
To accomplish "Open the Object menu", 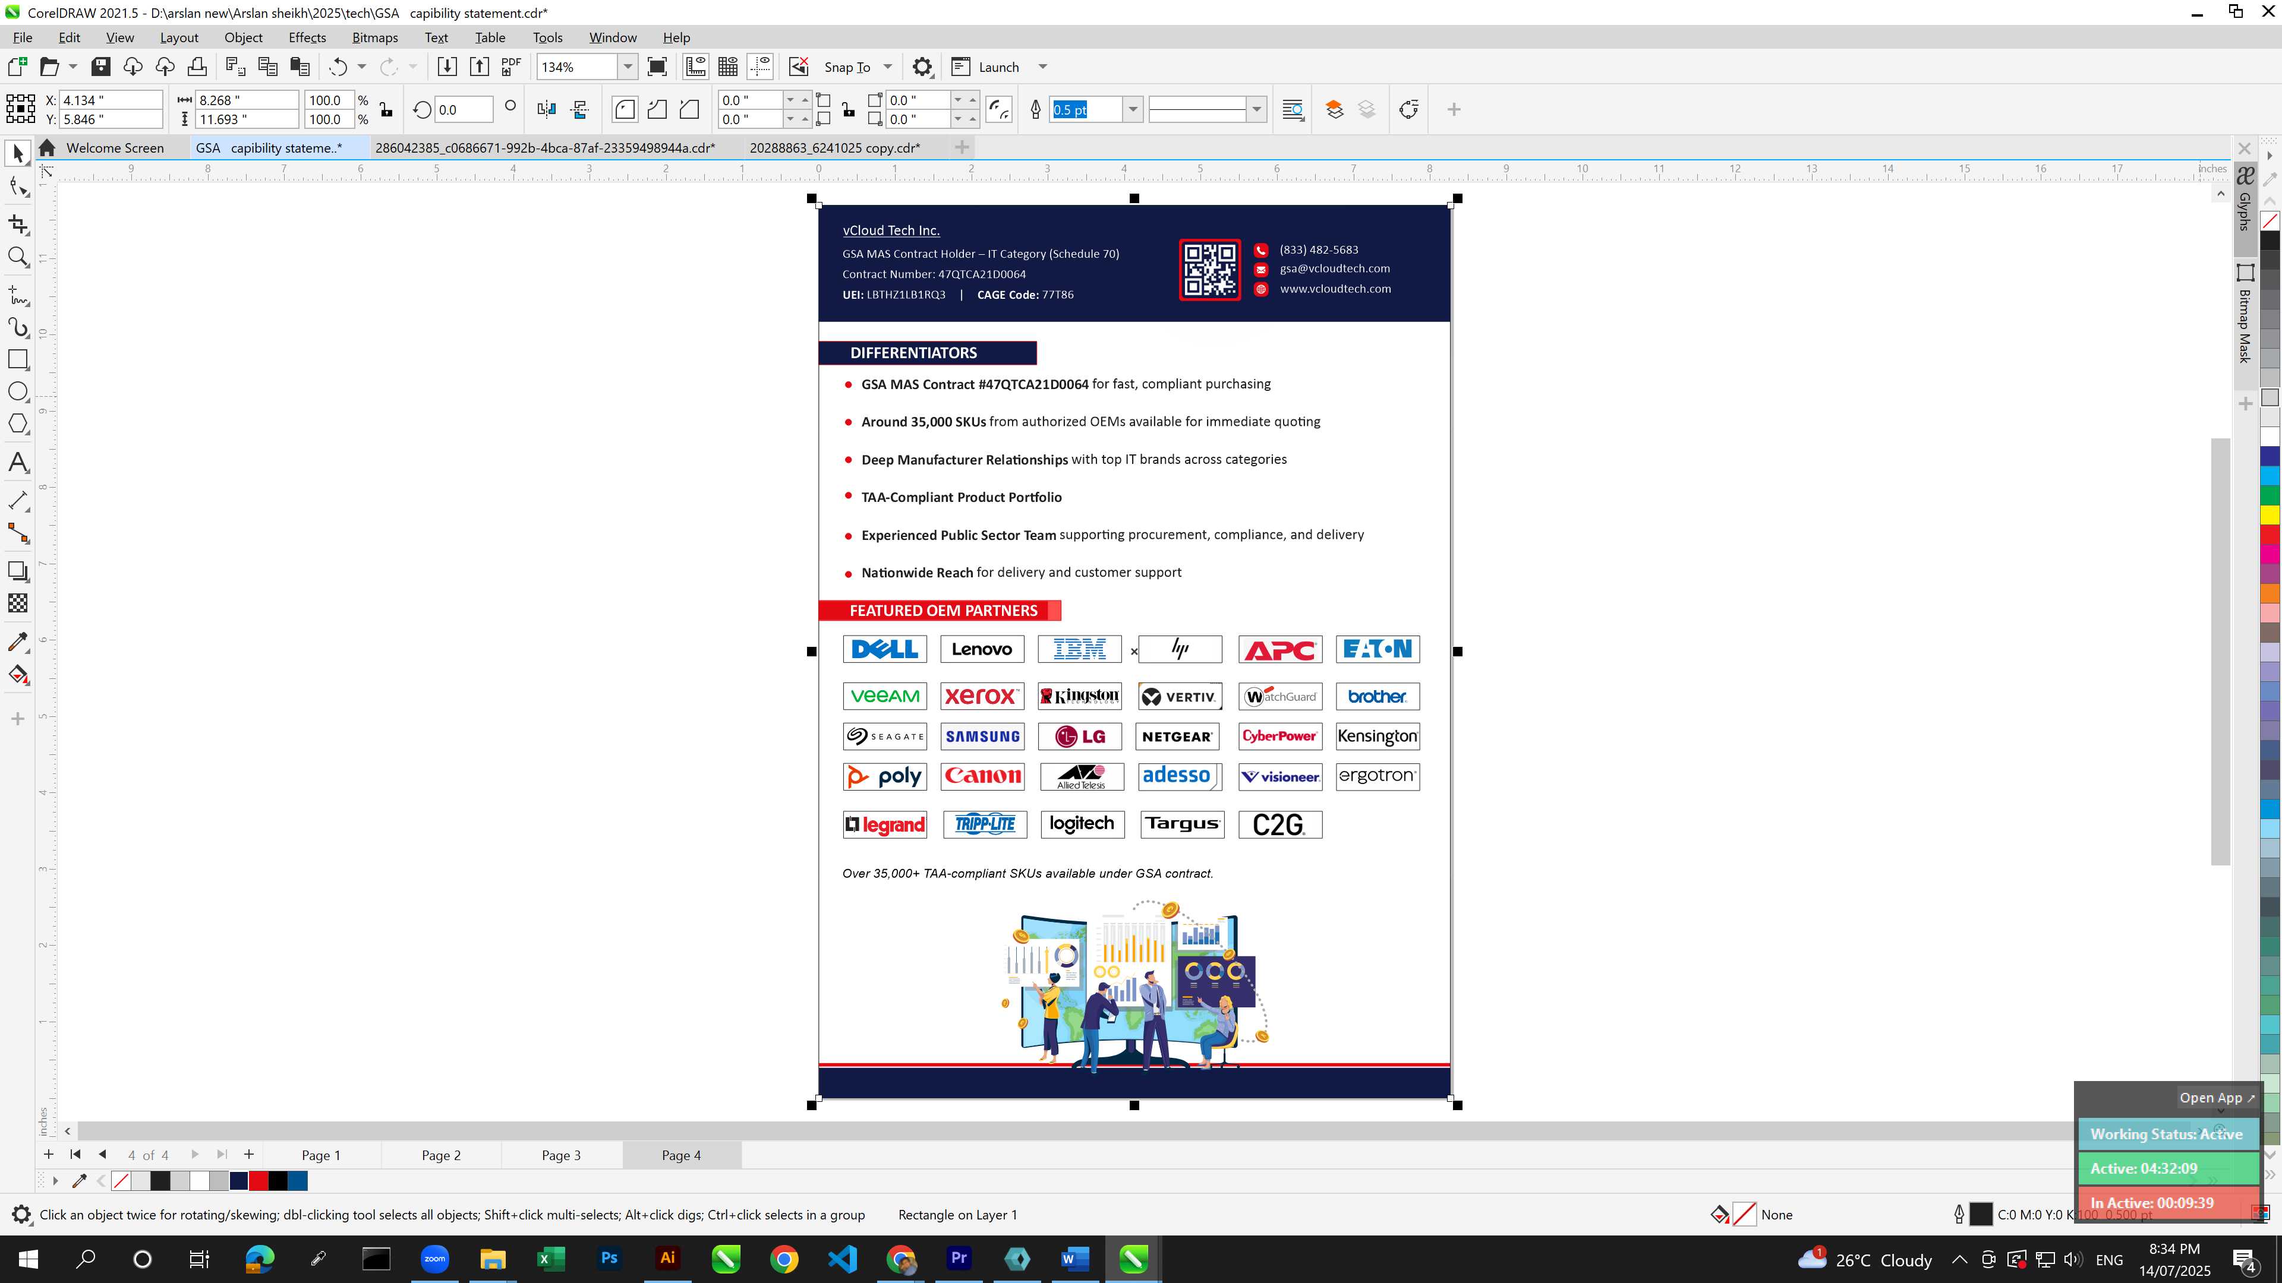I will click(x=242, y=37).
